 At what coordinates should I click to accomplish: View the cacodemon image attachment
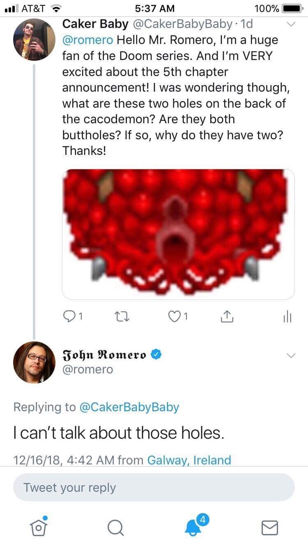[178, 234]
